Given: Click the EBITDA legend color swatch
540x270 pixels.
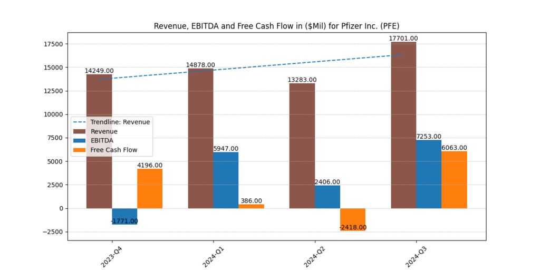Looking at the screenshot, I should (x=80, y=140).
